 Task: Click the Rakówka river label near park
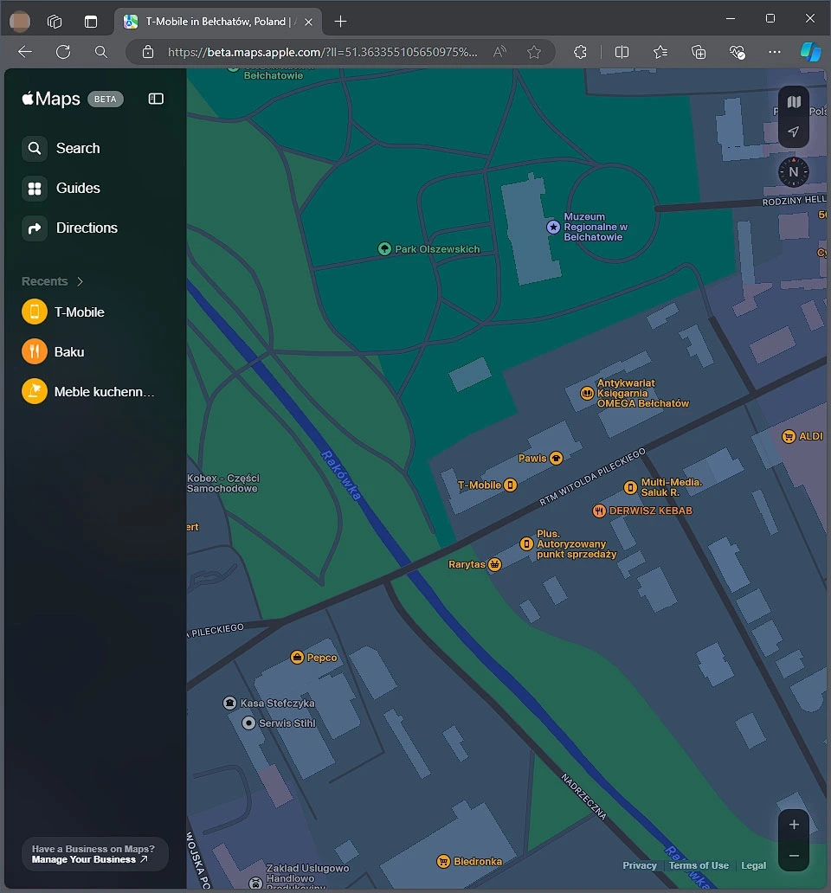pyautogui.click(x=341, y=476)
